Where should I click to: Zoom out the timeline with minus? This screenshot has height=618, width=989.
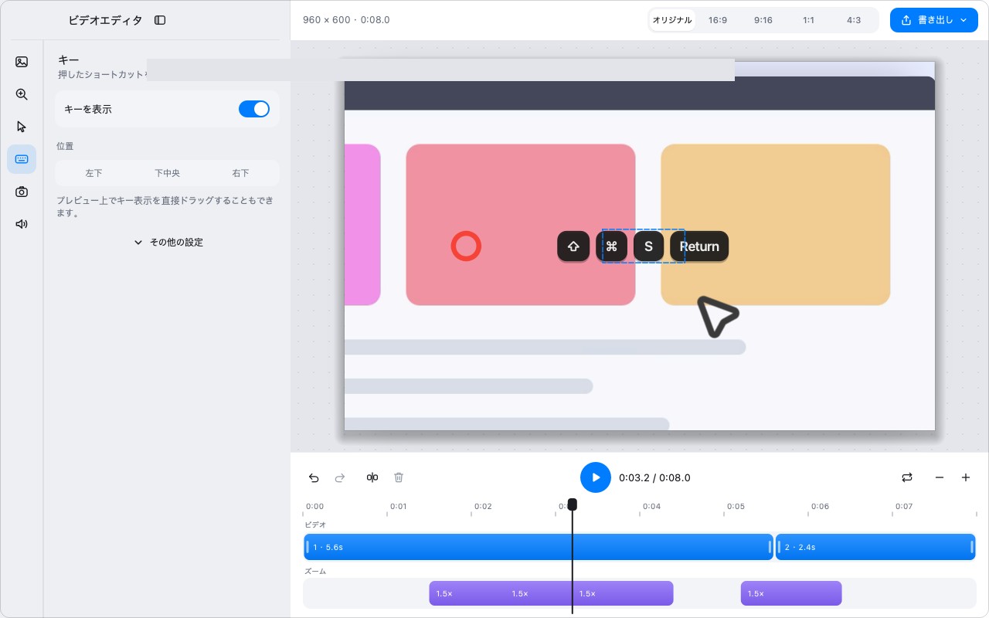tap(940, 477)
